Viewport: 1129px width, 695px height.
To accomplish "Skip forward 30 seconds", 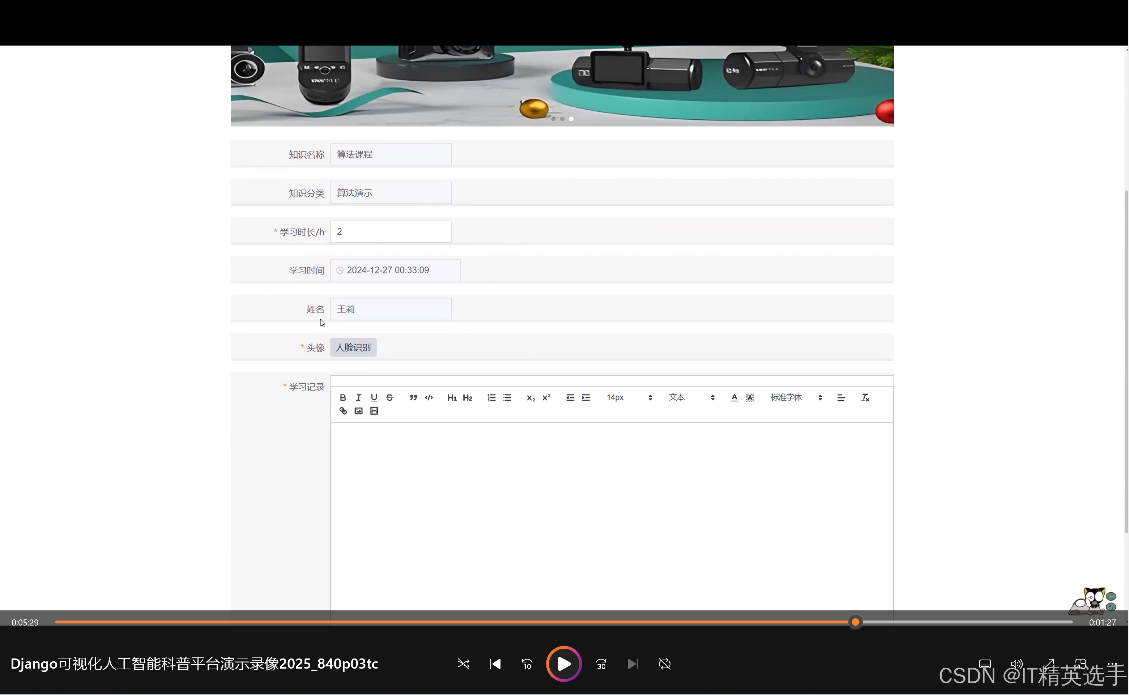I will [601, 664].
